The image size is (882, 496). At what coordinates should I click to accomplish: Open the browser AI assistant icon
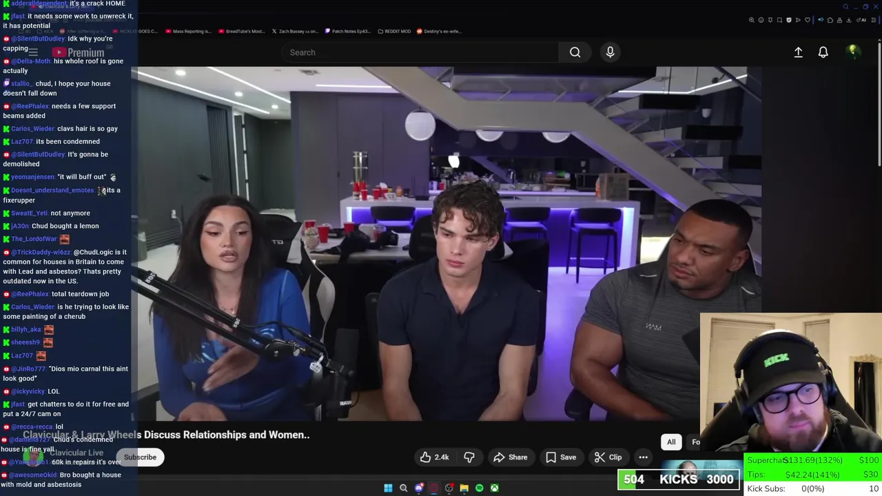pos(861,20)
